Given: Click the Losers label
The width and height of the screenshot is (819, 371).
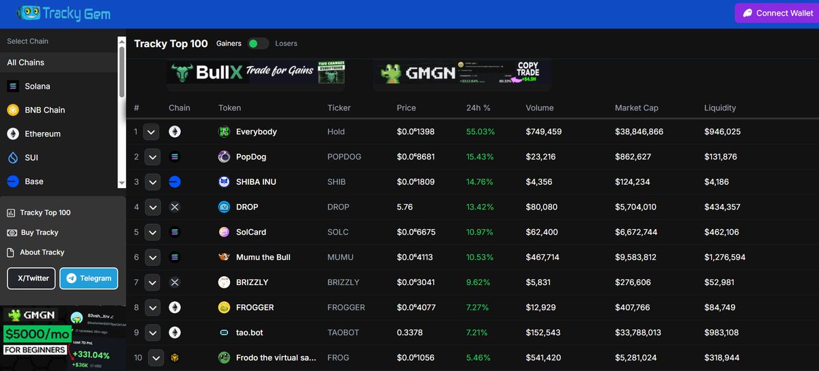Looking at the screenshot, I should tap(286, 44).
